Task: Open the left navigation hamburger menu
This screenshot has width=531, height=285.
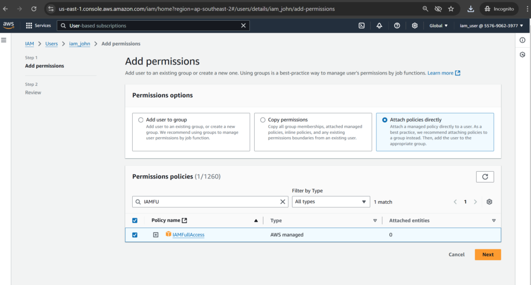Action: point(4,40)
